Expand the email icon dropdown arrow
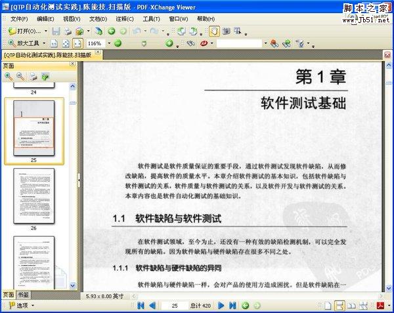Viewport: 394px width, 313px height. point(88,31)
